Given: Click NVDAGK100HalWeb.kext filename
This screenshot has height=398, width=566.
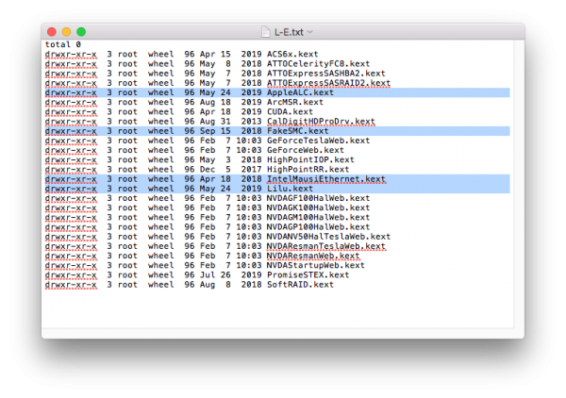Looking at the screenshot, I should [x=319, y=207].
